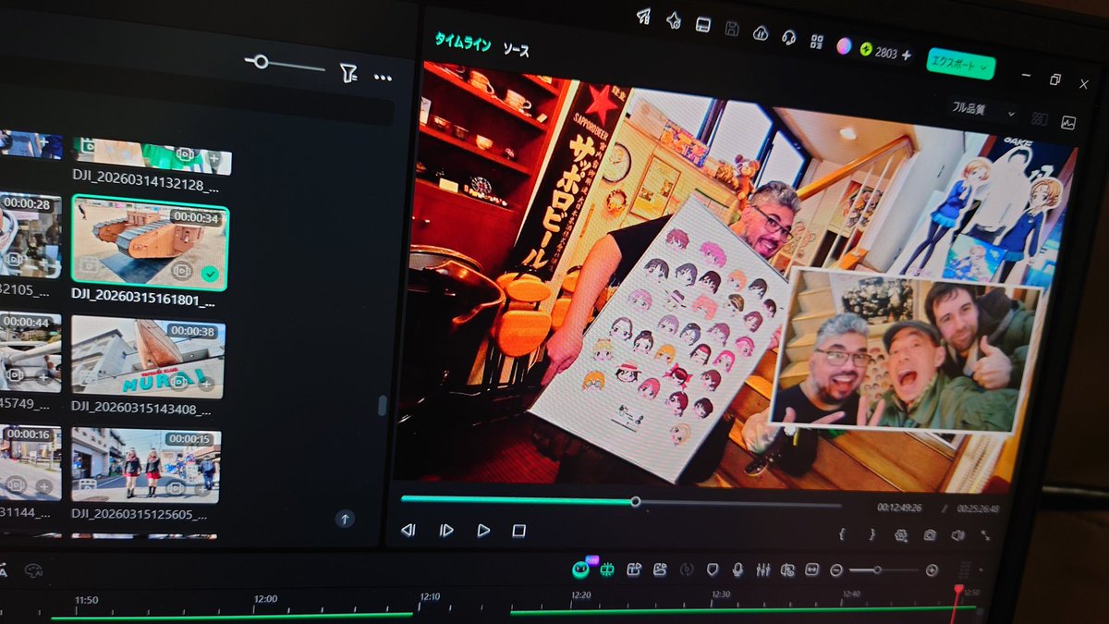Click the media panel scroll-to-top arrow
Image resolution: width=1109 pixels, height=624 pixels.
(x=345, y=519)
